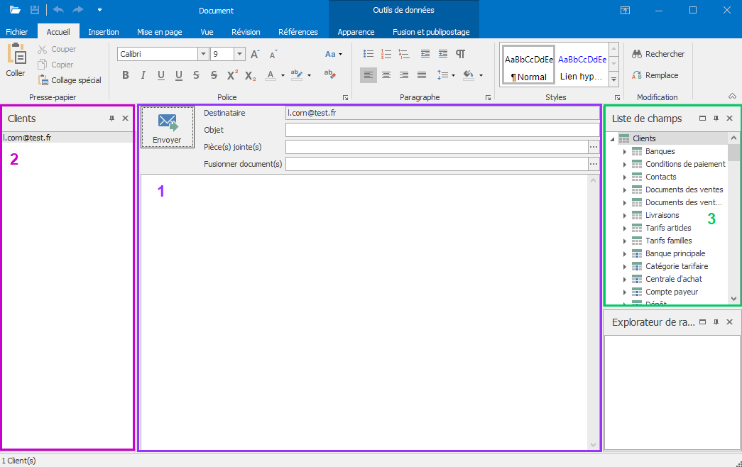742x467 pixels.
Task: Switch to Fusion et publipostage tab
Action: click(x=431, y=32)
